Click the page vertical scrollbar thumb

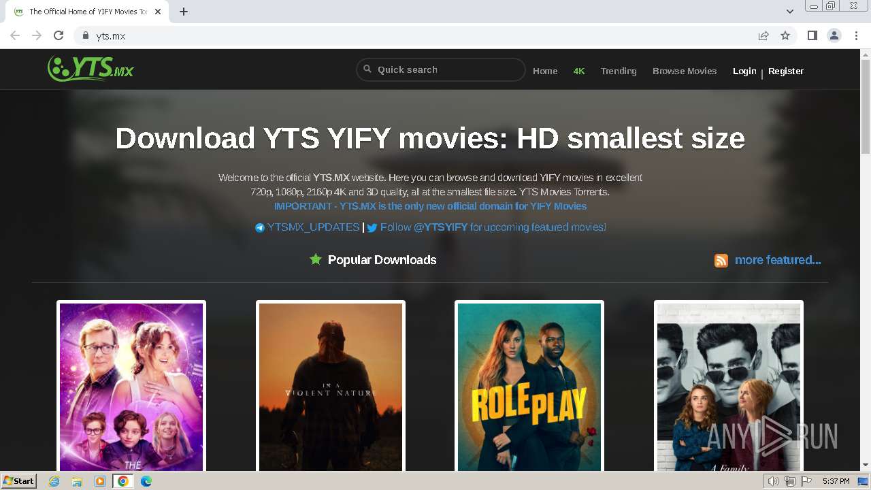coord(866,107)
